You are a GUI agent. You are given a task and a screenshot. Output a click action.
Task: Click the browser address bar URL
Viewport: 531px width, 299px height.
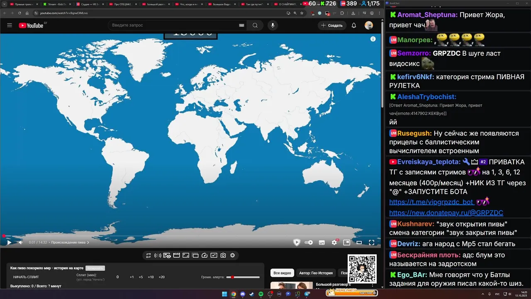click(64, 13)
